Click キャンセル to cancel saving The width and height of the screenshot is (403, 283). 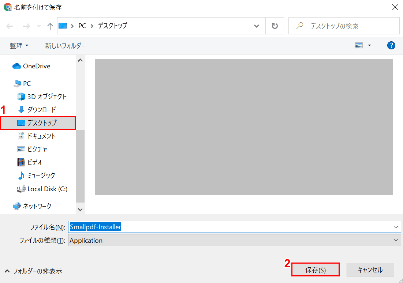point(370,269)
